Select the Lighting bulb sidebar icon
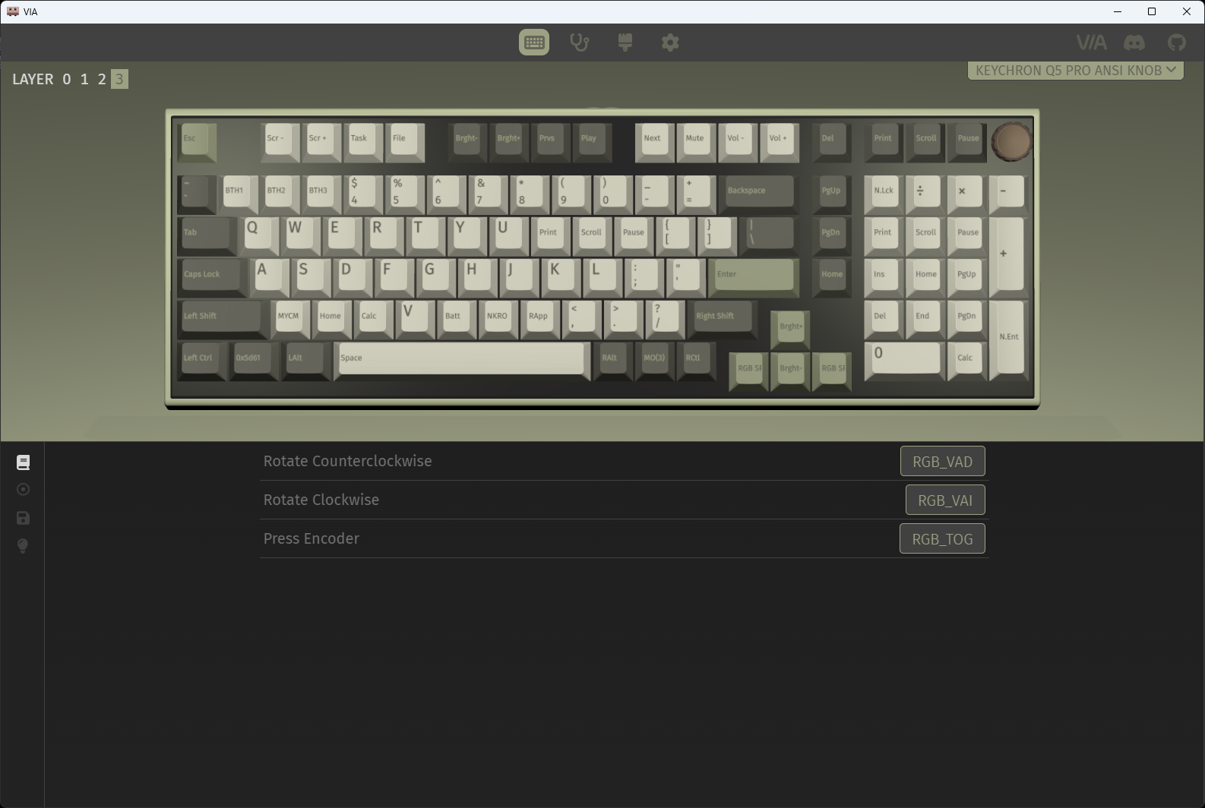 pyautogui.click(x=23, y=546)
